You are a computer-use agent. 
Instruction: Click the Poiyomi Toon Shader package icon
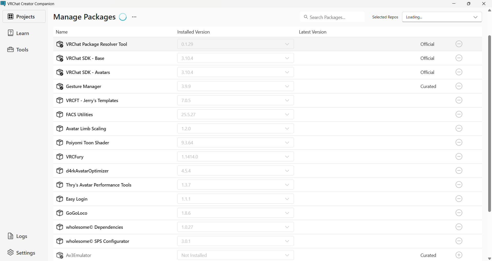click(x=60, y=143)
